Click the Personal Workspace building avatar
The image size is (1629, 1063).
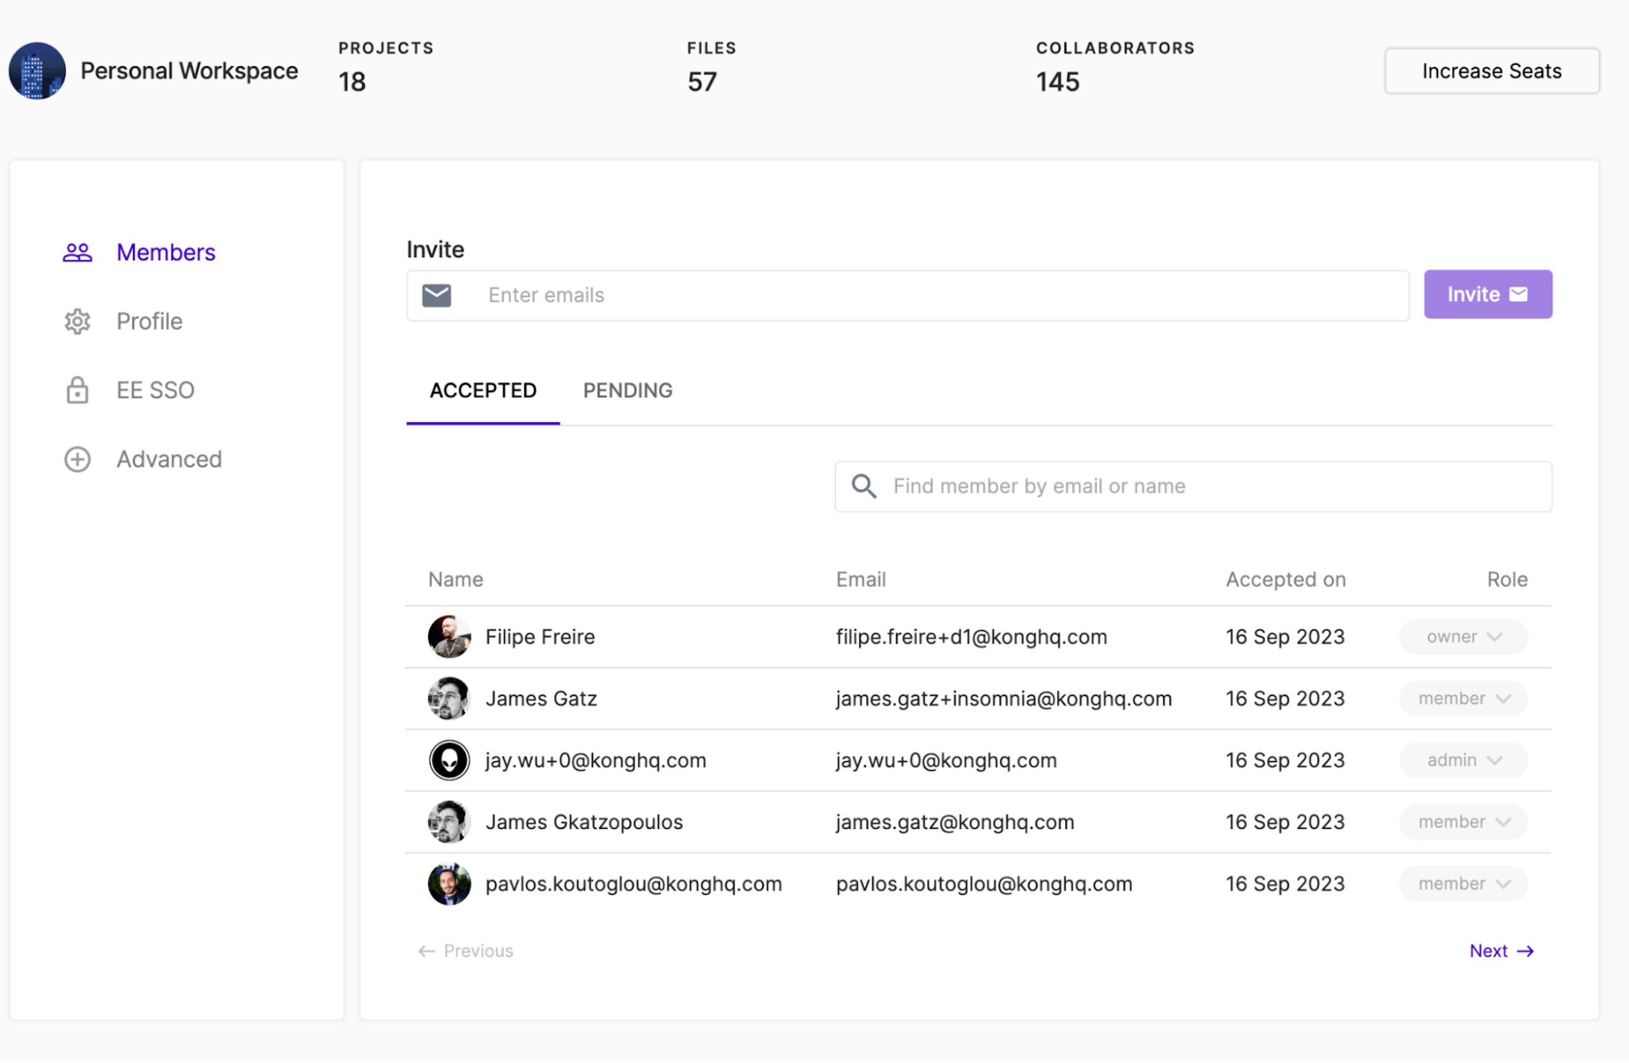[x=37, y=71]
